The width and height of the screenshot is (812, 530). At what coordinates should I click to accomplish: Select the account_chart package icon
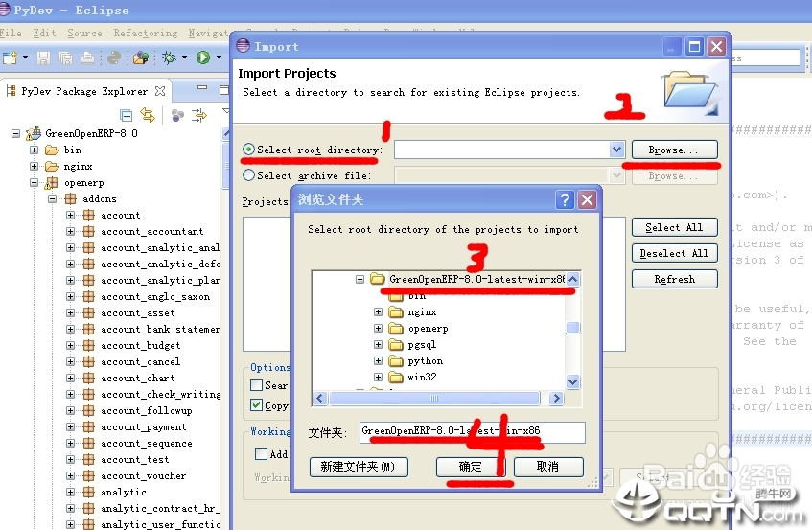(x=89, y=378)
